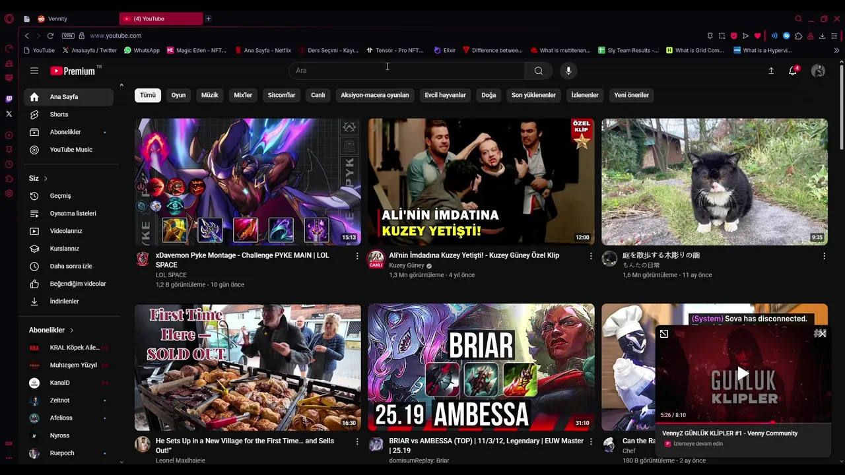The image size is (845, 475).
Task: Click the Opera browser logo menu
Action: click(x=9, y=18)
